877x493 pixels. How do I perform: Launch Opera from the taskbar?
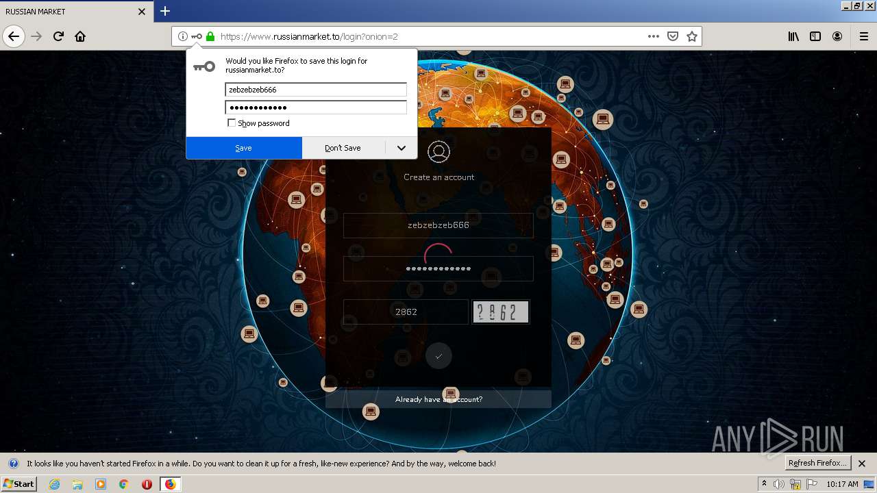pyautogui.click(x=147, y=484)
